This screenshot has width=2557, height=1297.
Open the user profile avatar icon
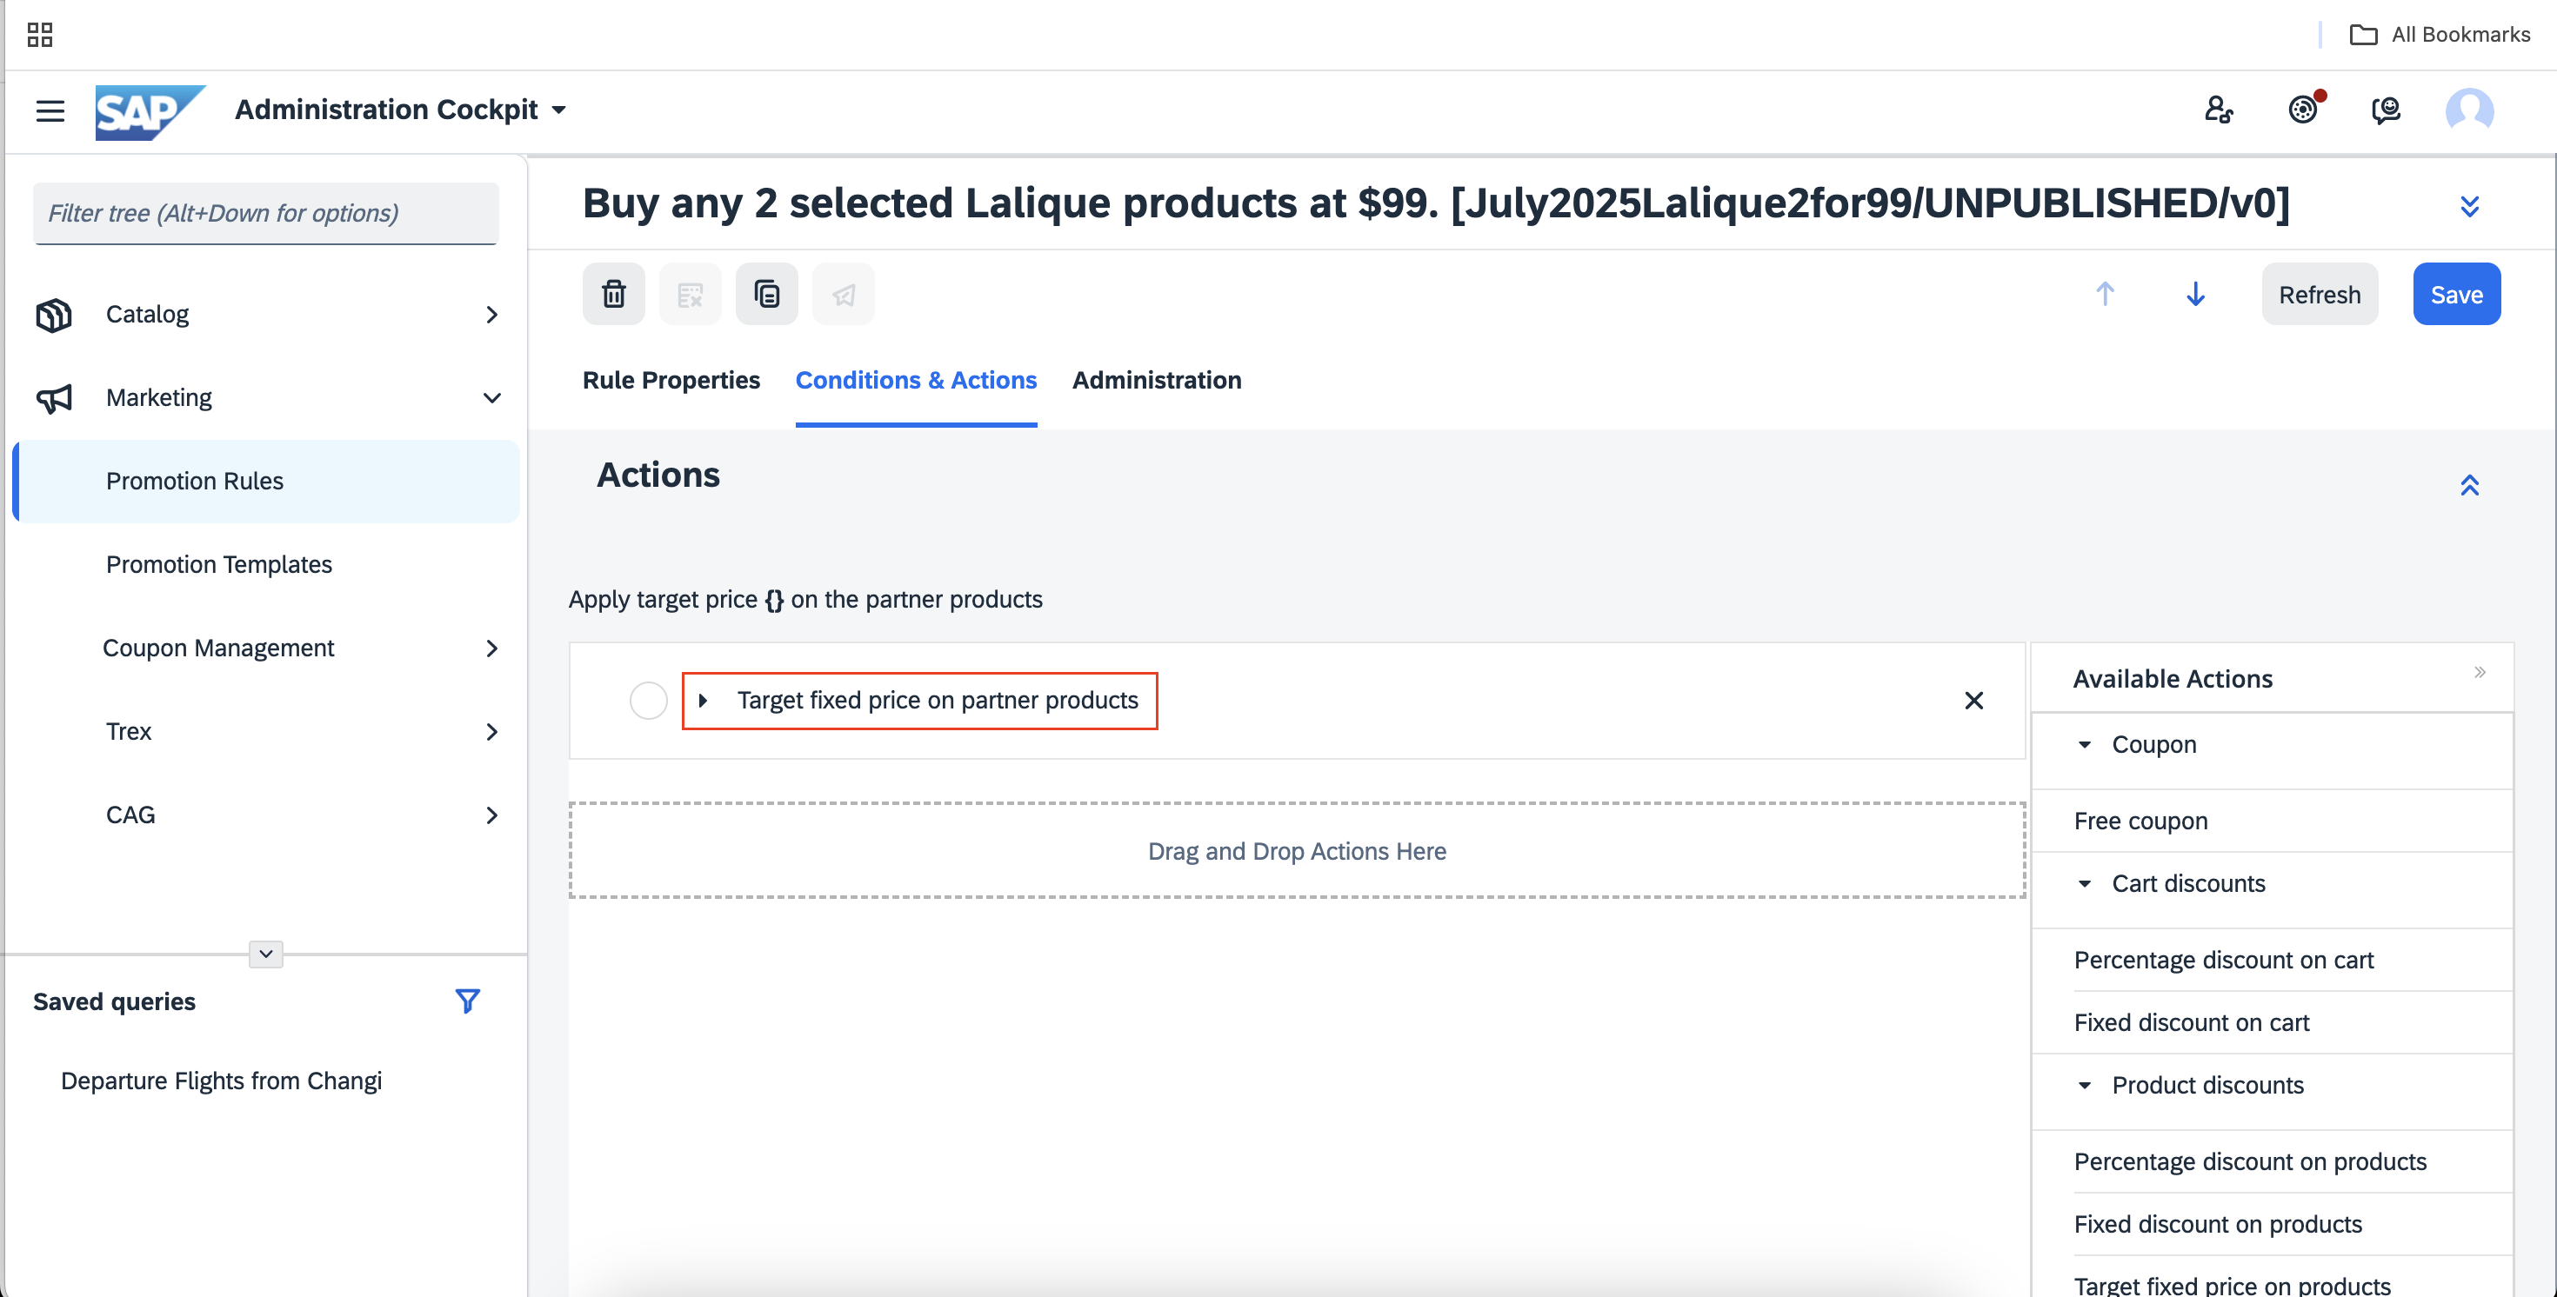click(x=2468, y=110)
